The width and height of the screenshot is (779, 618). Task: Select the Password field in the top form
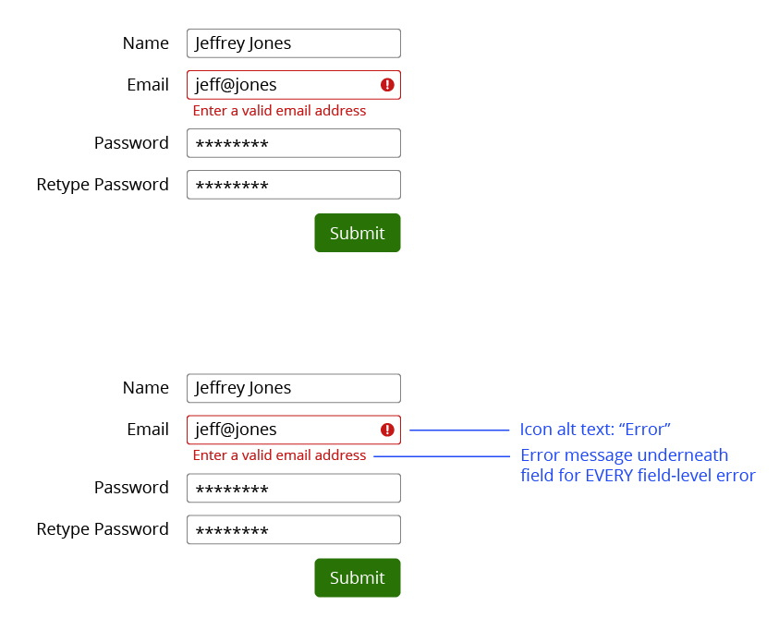coord(294,143)
